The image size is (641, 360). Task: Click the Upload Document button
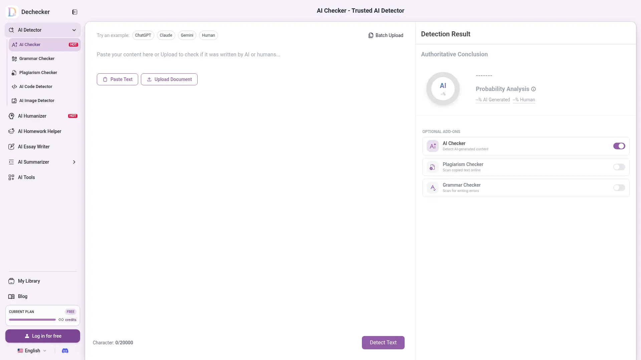[169, 79]
